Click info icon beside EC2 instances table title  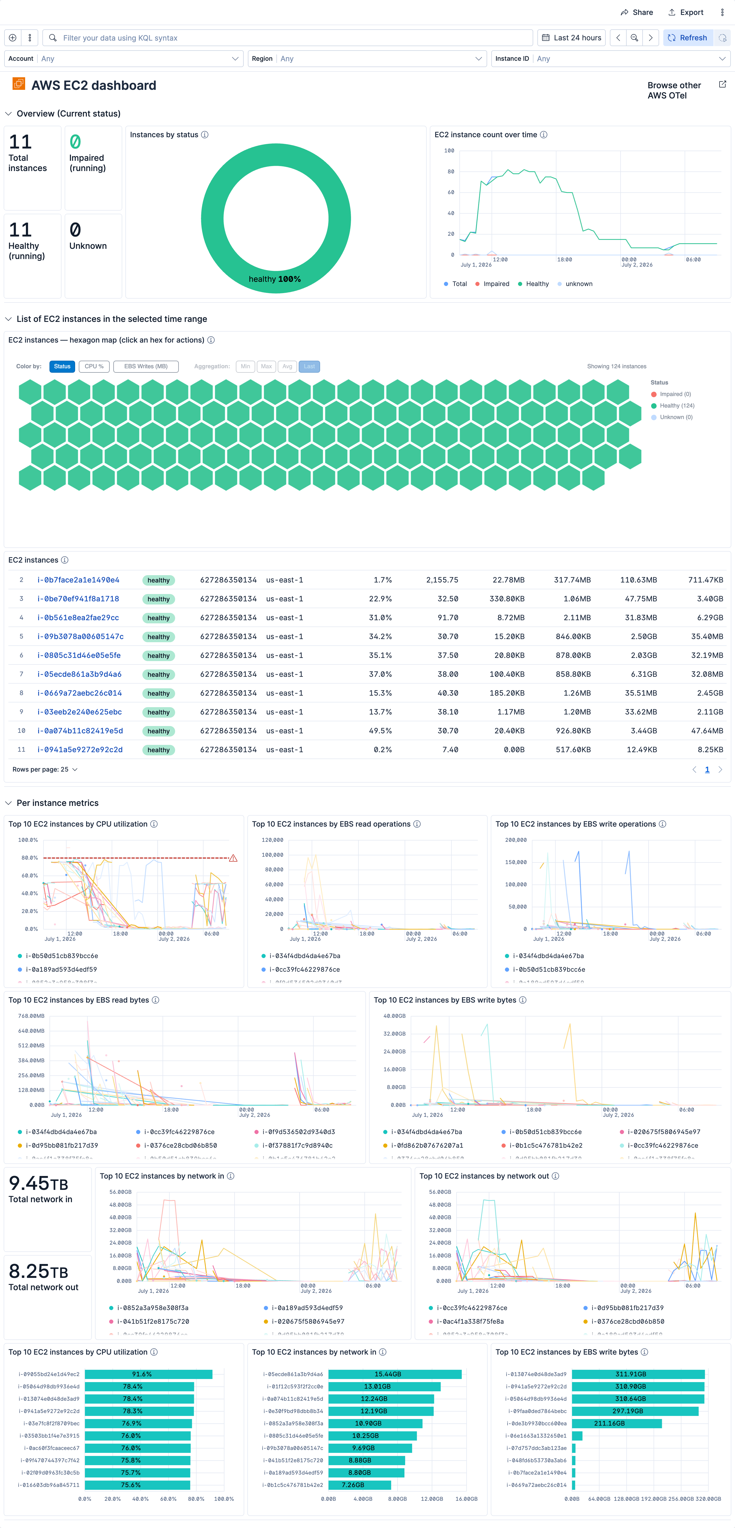(65, 560)
